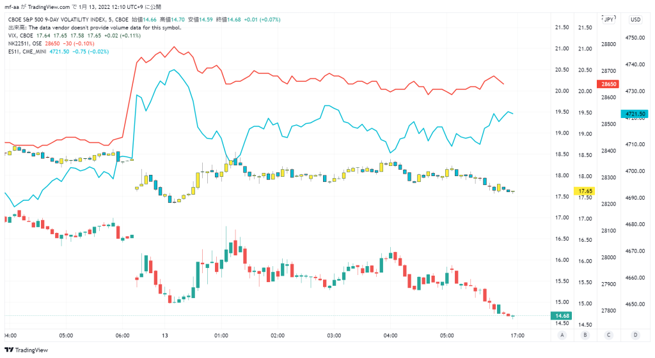Select price scale button A
This screenshot has width=655, height=358.
click(562, 335)
